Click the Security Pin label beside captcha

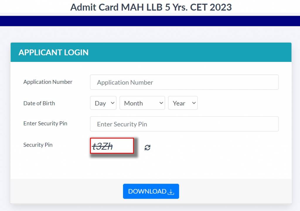point(38,145)
